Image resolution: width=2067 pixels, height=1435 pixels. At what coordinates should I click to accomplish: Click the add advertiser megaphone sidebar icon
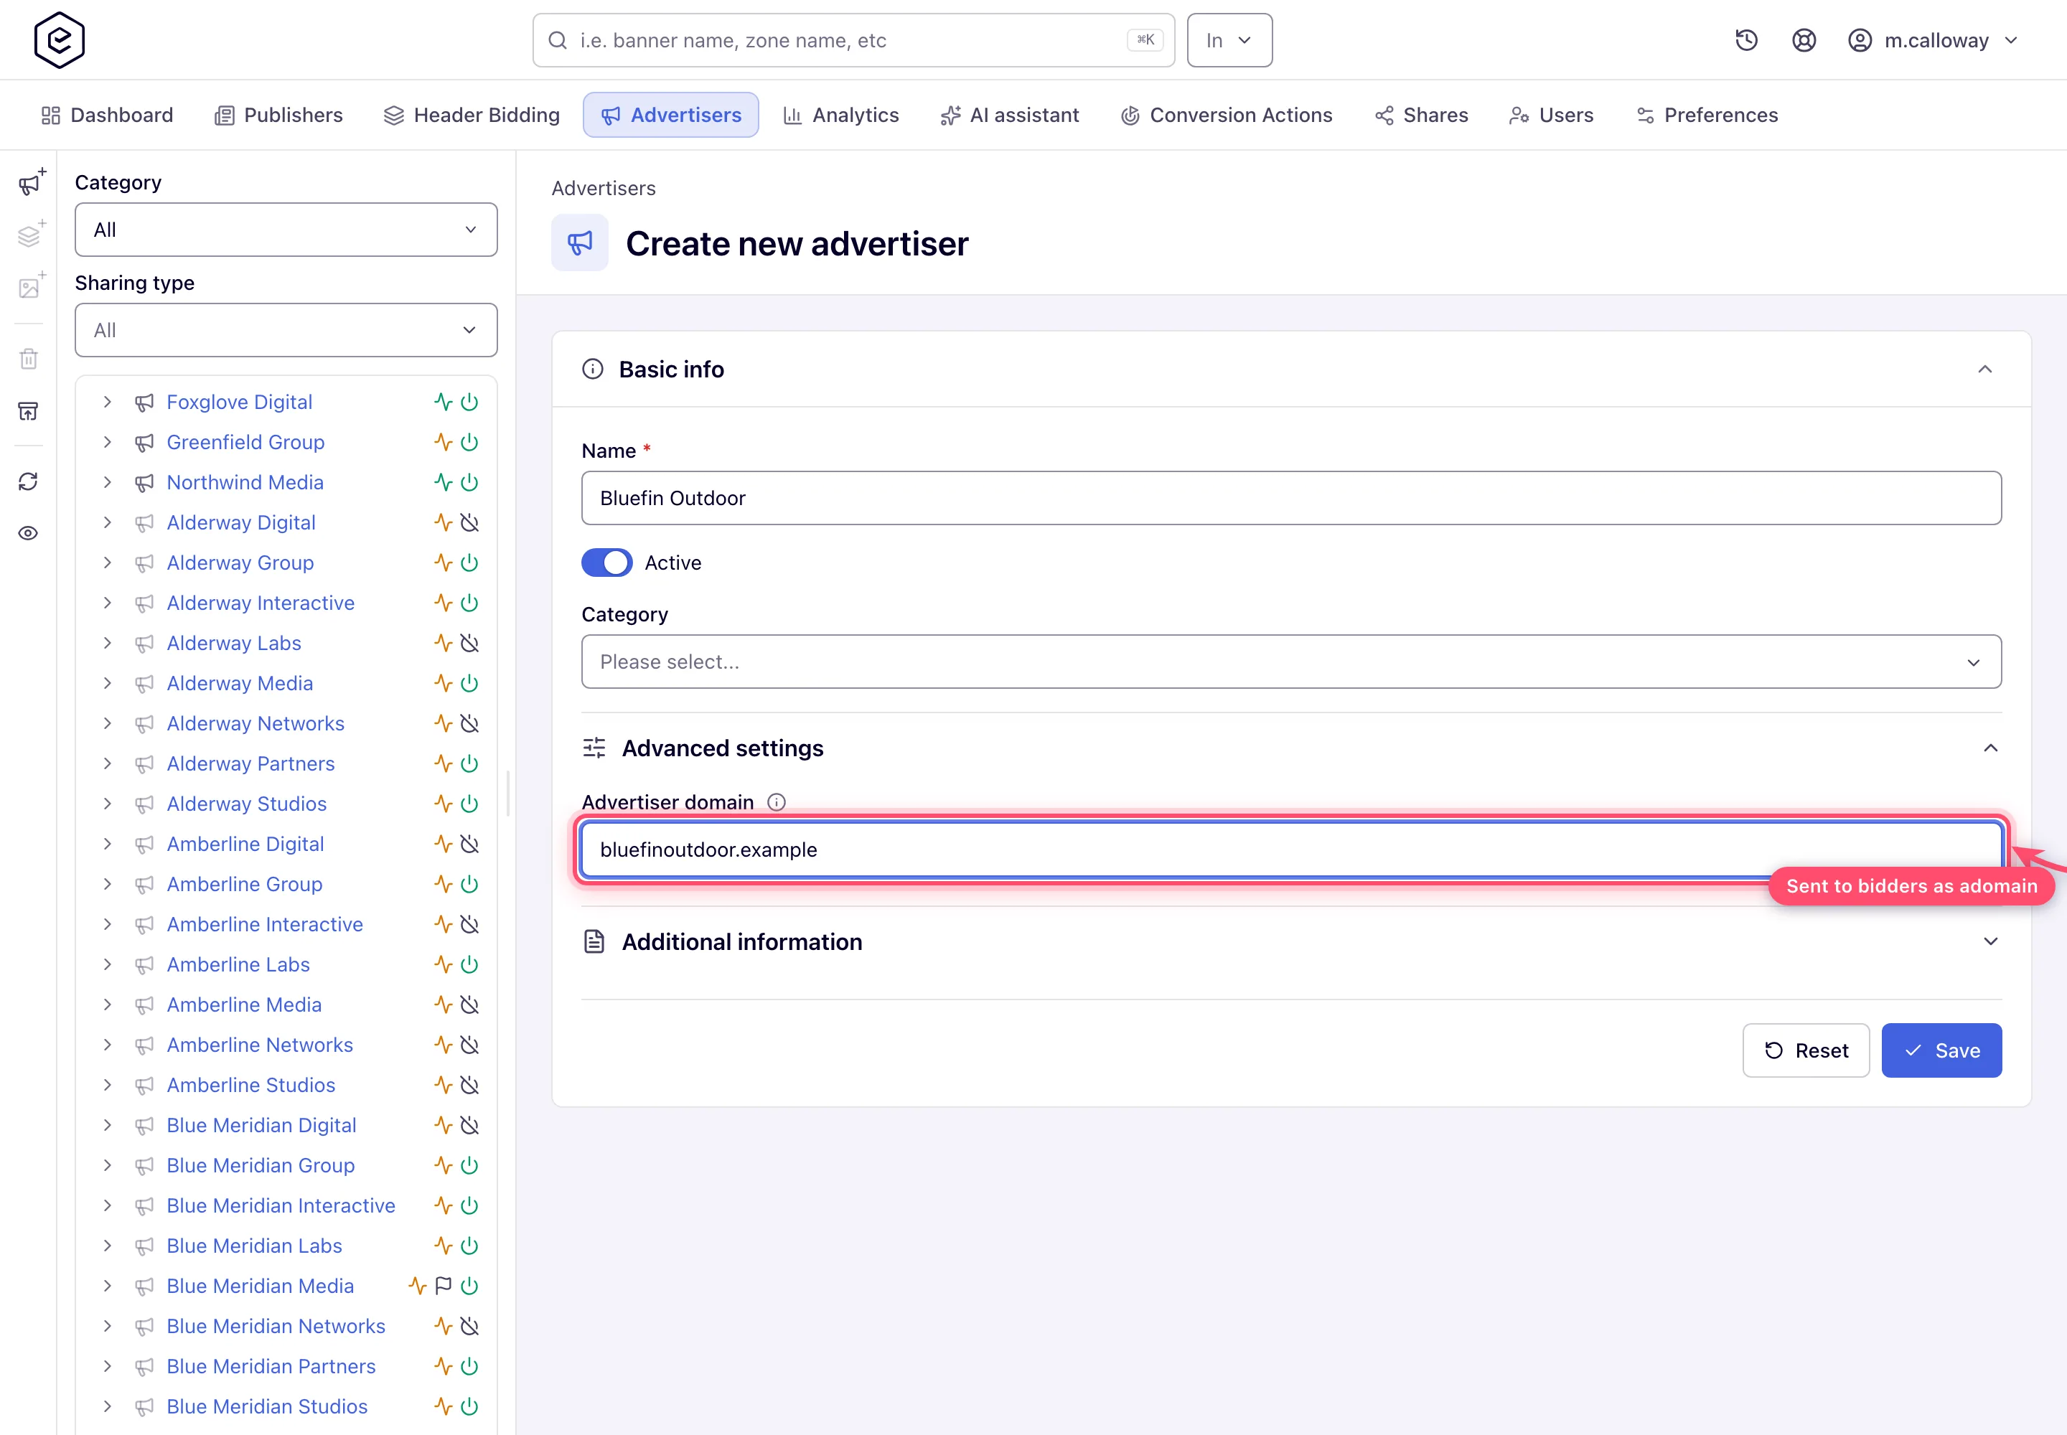[32, 182]
